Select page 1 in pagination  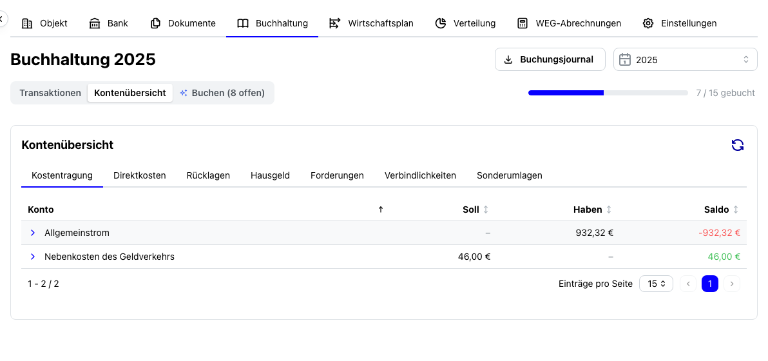coord(710,284)
